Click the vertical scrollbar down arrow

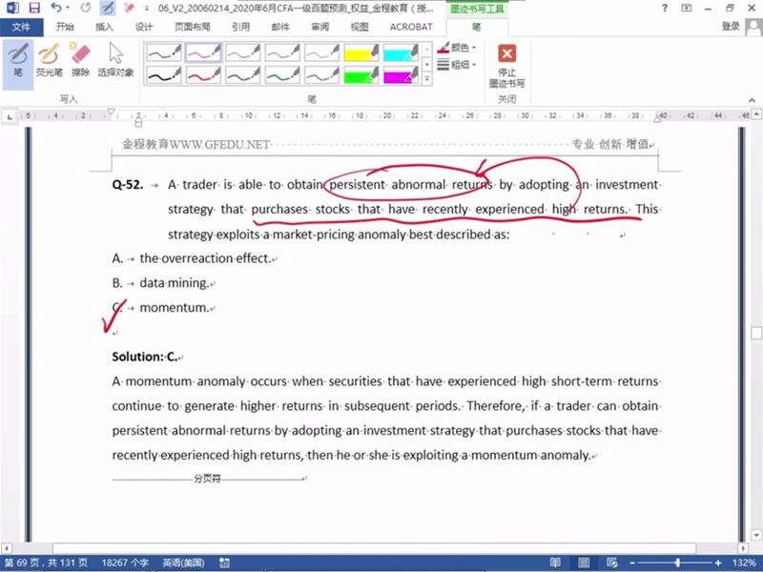click(x=756, y=536)
